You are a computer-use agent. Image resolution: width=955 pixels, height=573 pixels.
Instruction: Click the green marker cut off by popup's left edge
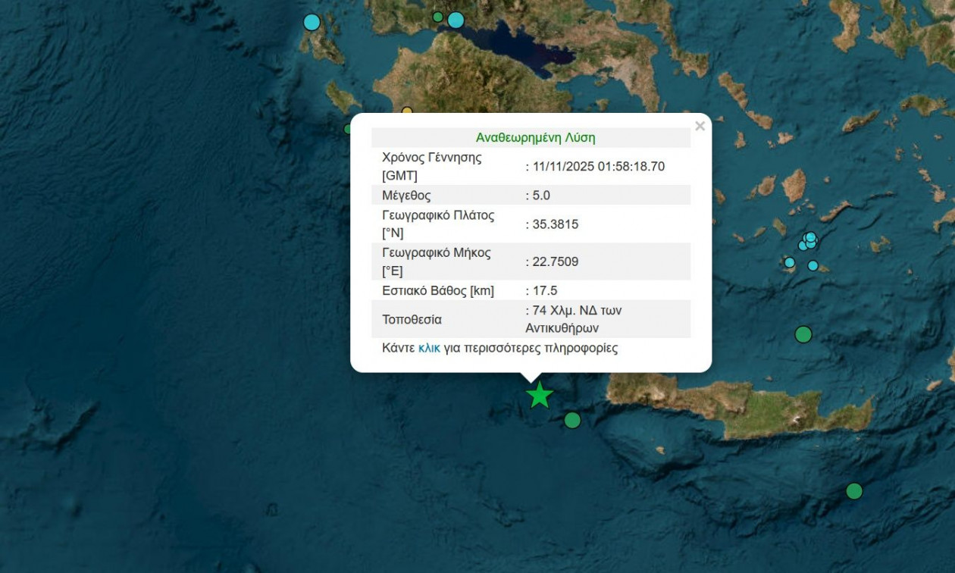tap(348, 129)
